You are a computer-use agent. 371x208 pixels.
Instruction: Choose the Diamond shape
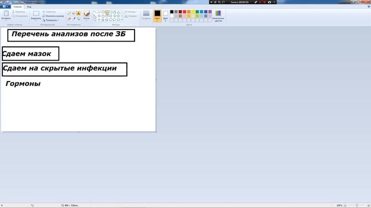point(99,16)
